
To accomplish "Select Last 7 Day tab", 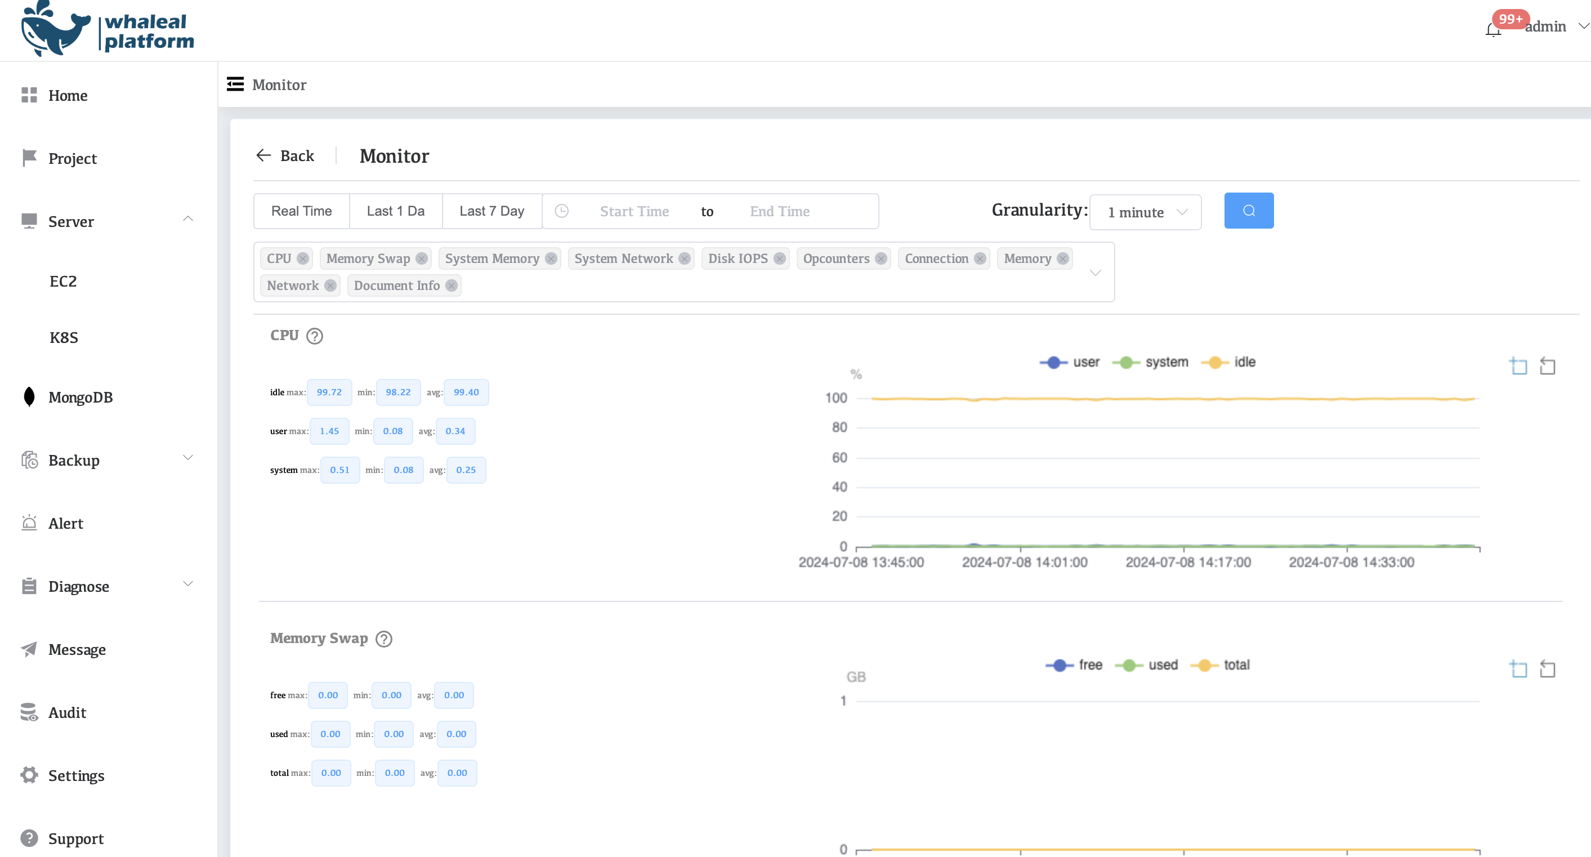I will coord(491,211).
